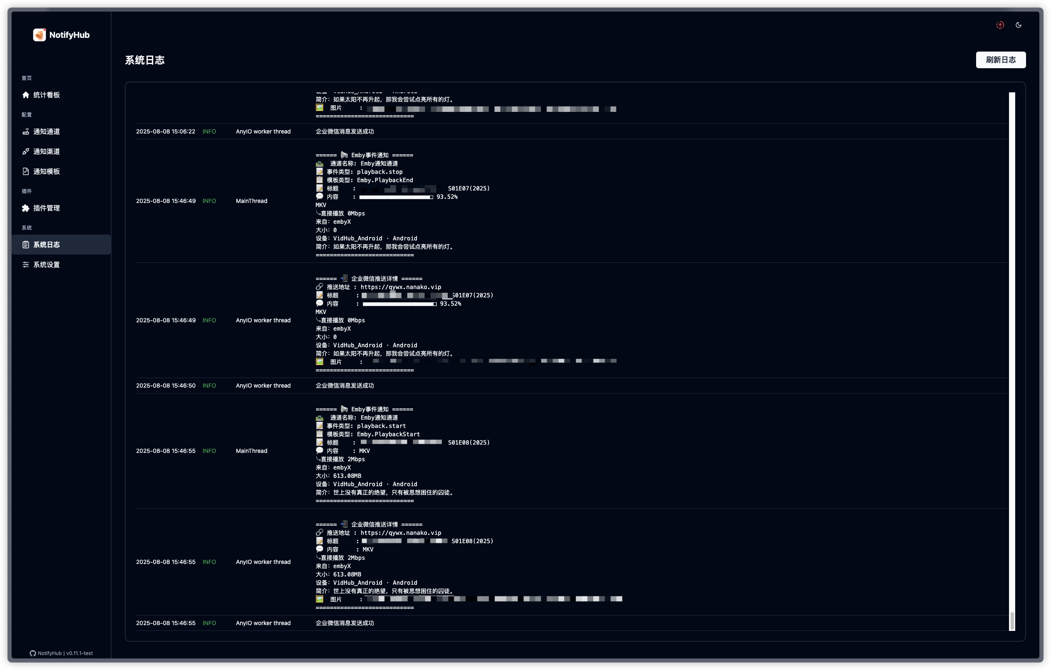Click the 2025-08-08 15:06:22 log row
This screenshot has width=1051, height=670.
click(x=166, y=131)
